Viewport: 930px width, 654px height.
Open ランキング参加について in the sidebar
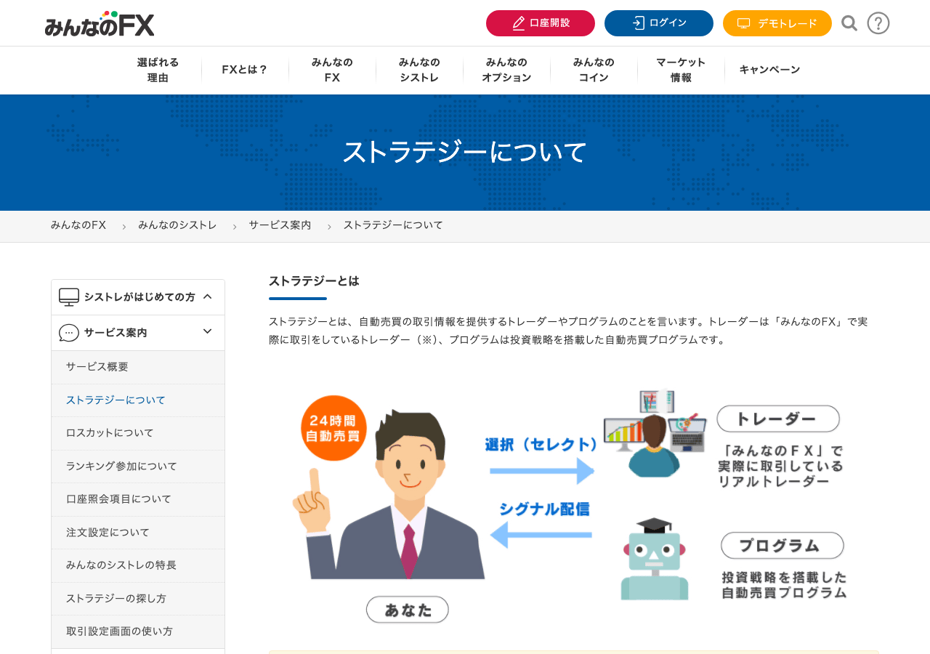point(138,467)
